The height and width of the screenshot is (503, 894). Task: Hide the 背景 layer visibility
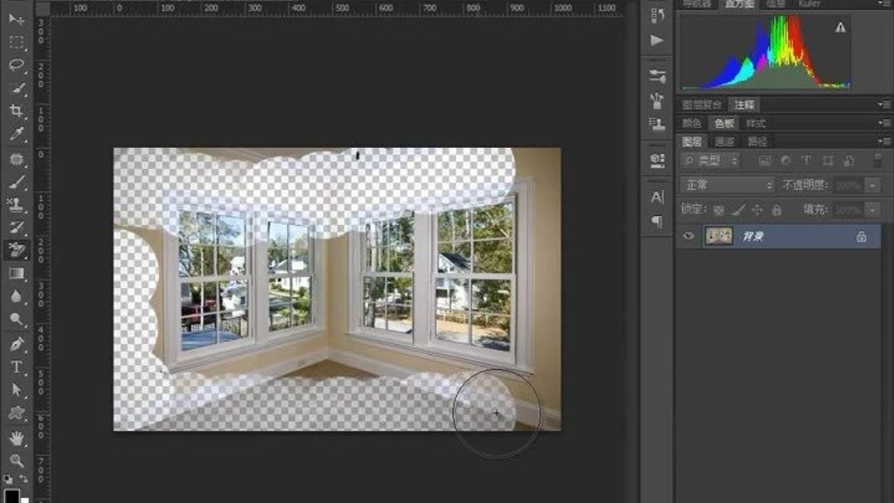click(688, 235)
